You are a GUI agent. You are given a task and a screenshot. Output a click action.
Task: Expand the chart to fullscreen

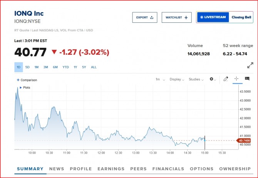[250, 65]
